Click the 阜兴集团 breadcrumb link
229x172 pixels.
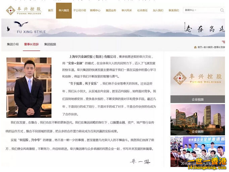pyautogui.click(x=208, y=47)
